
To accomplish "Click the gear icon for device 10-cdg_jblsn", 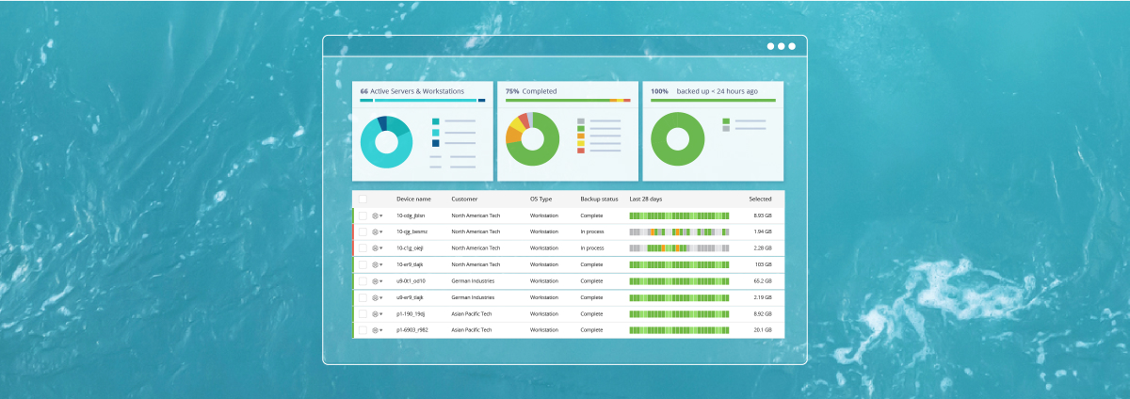I will pyautogui.click(x=374, y=215).
